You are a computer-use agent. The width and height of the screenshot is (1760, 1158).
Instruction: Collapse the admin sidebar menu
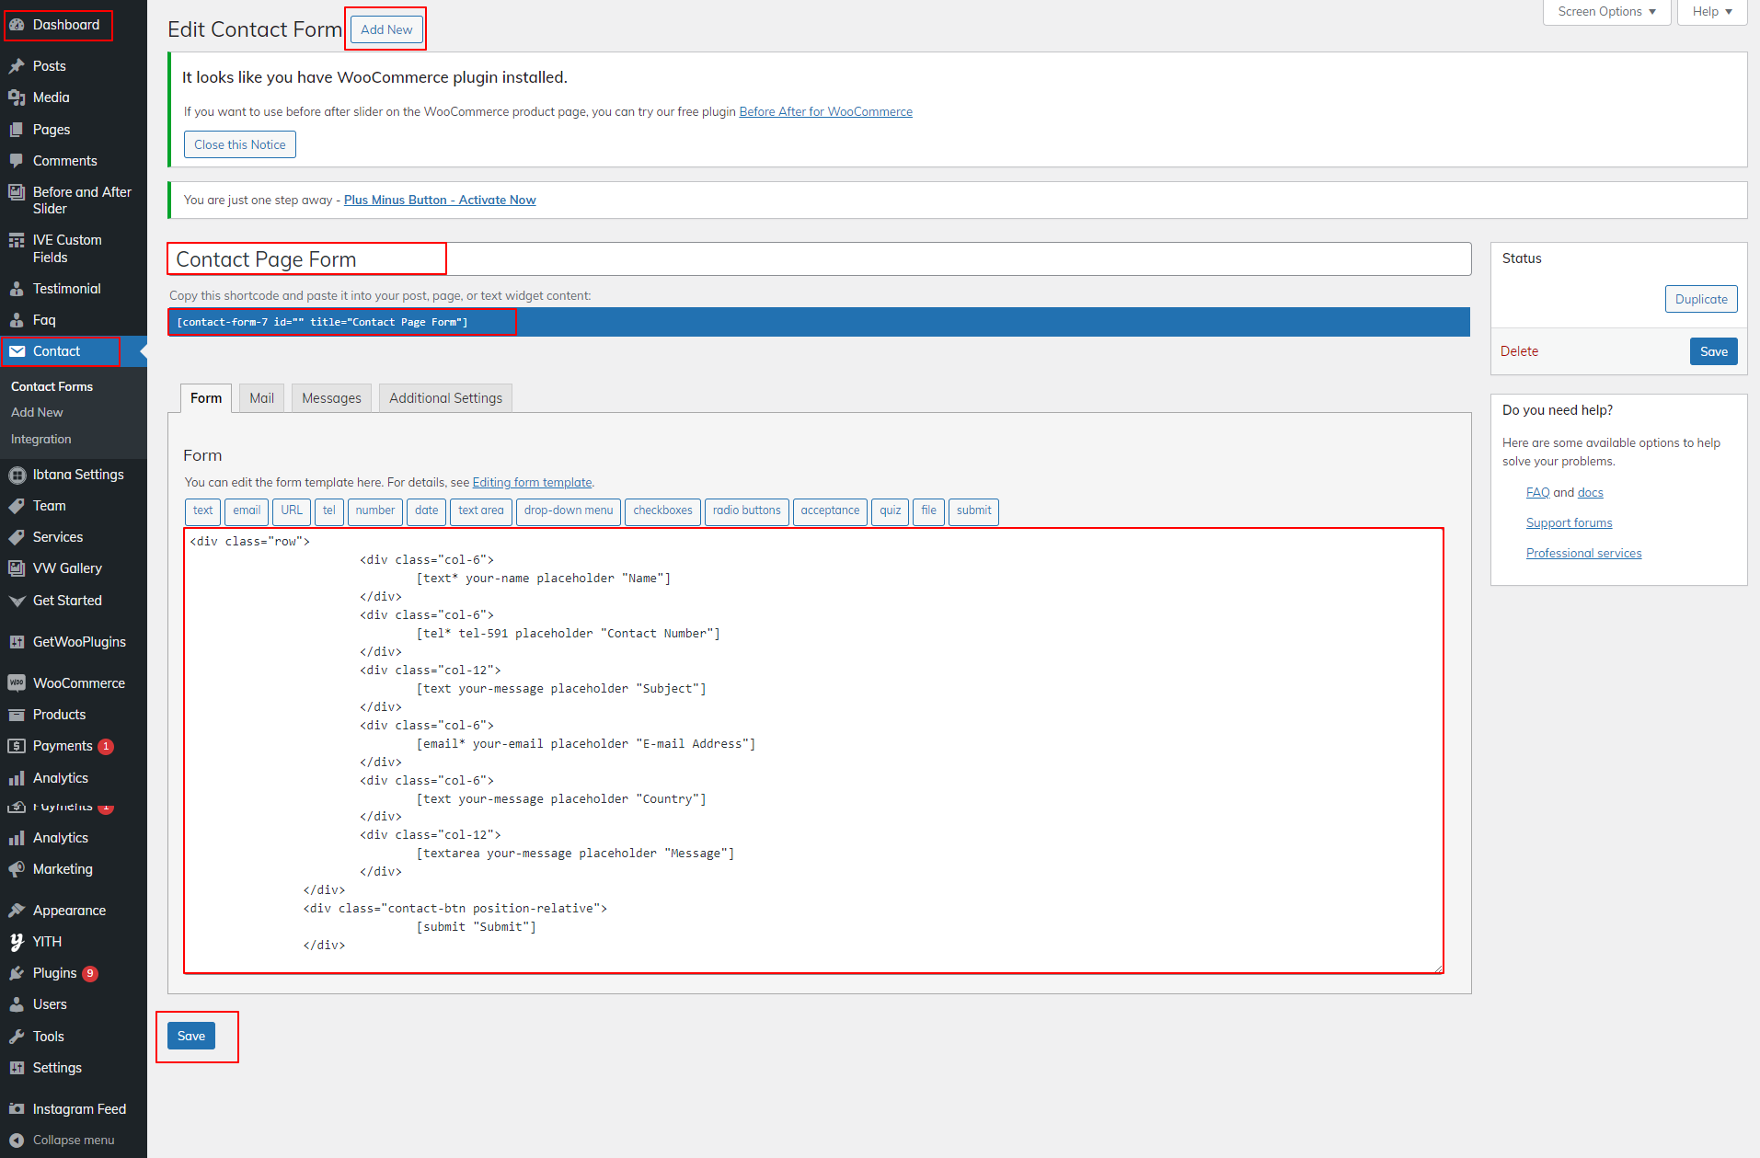pyautogui.click(x=63, y=1140)
